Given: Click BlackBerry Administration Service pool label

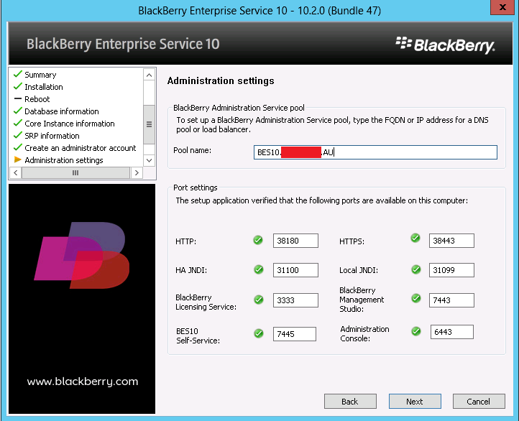Looking at the screenshot, I should coord(239,108).
